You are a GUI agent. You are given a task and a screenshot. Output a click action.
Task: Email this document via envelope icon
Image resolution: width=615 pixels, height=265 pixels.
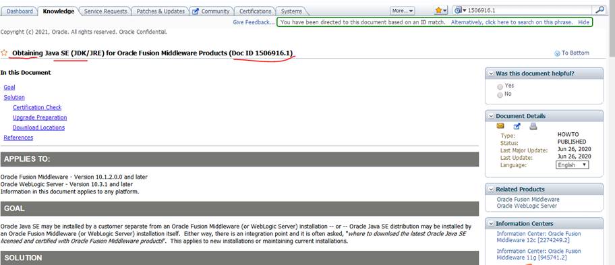click(x=500, y=126)
